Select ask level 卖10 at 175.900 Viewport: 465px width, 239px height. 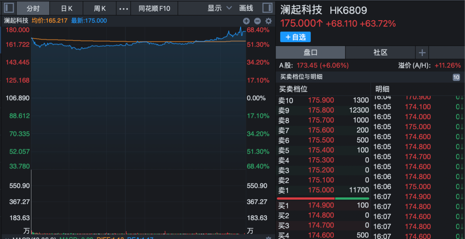[323, 100]
